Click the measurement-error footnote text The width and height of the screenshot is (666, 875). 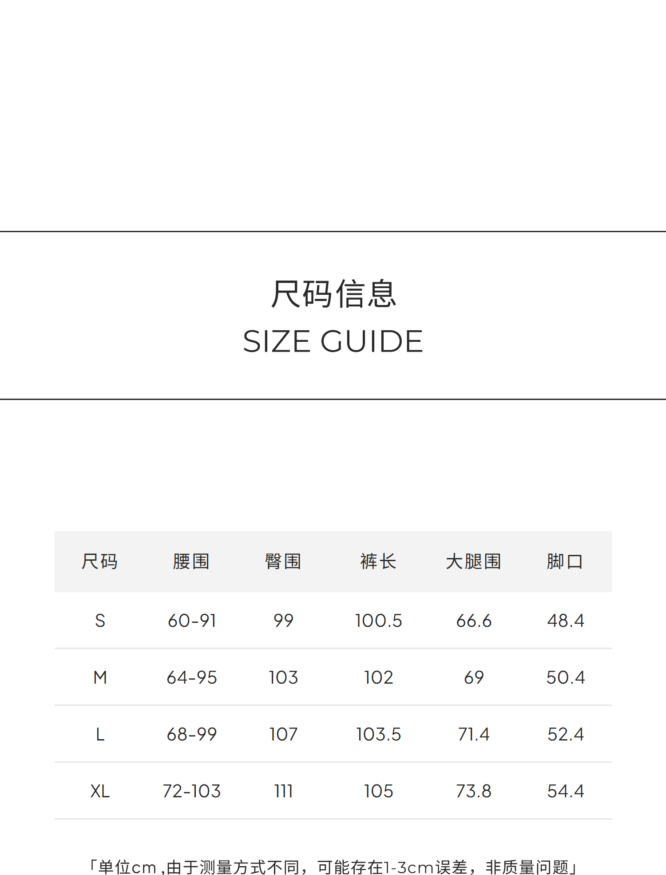point(333,867)
